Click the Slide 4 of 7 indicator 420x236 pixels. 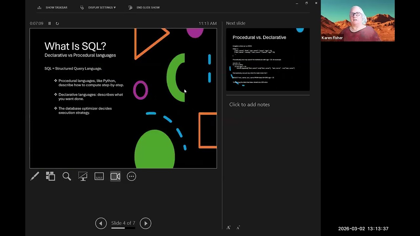pyautogui.click(x=123, y=223)
